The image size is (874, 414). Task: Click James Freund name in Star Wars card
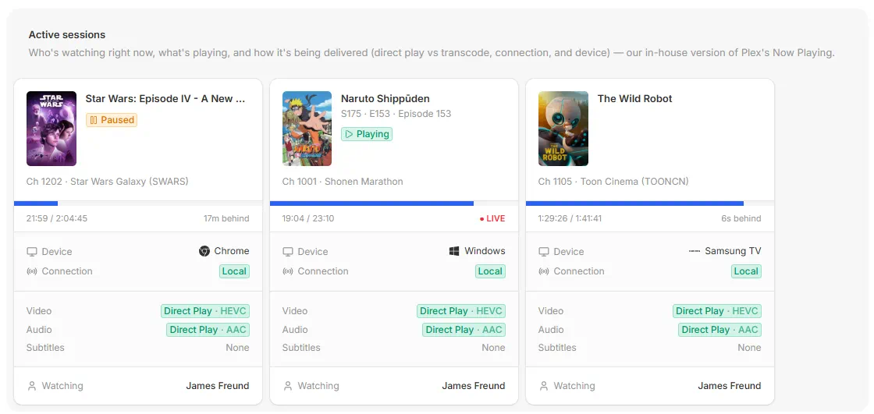[x=218, y=386]
